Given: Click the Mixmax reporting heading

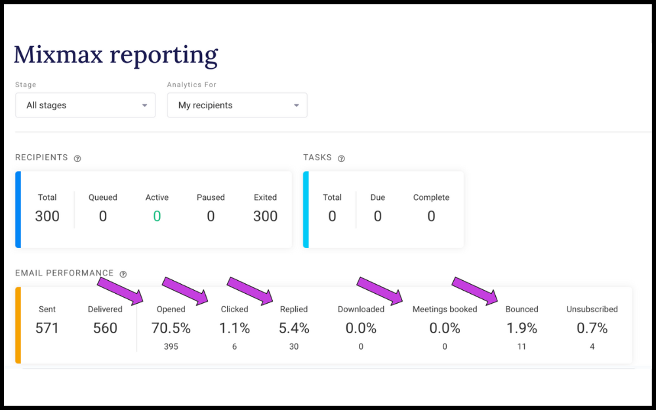Looking at the screenshot, I should [115, 54].
